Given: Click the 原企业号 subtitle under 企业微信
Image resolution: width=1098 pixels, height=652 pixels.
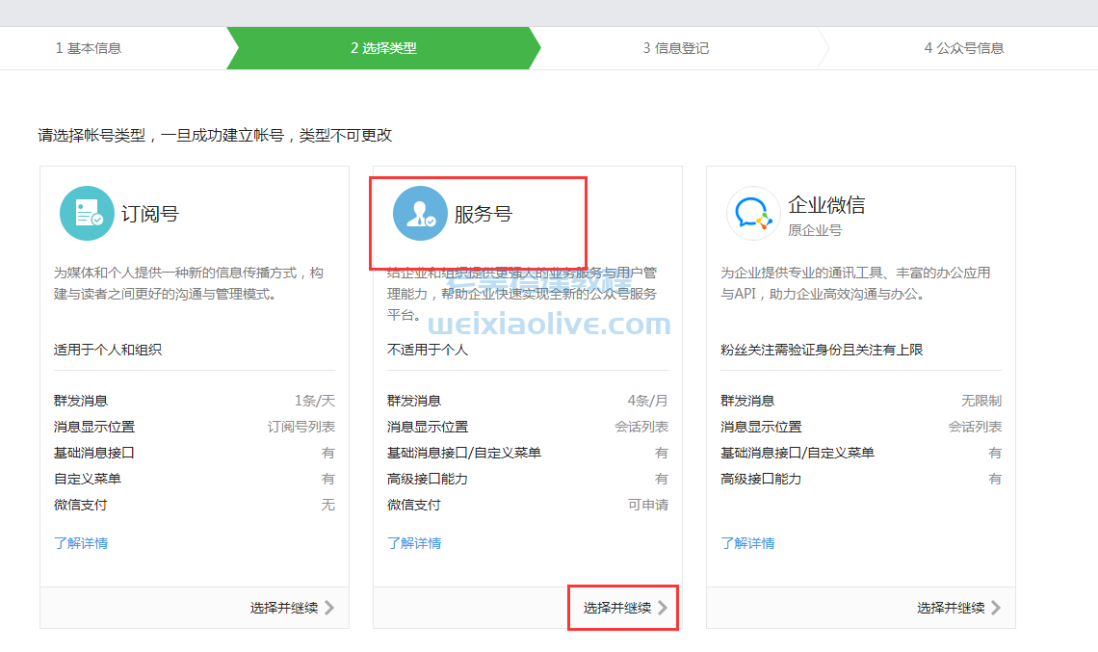Looking at the screenshot, I should point(816,231).
